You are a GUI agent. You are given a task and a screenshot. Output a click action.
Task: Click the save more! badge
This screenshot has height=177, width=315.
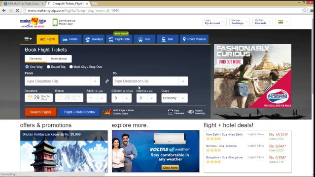121,33
